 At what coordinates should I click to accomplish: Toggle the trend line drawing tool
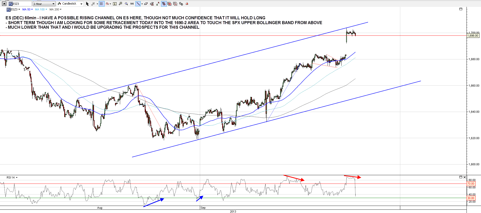click(138, 4)
